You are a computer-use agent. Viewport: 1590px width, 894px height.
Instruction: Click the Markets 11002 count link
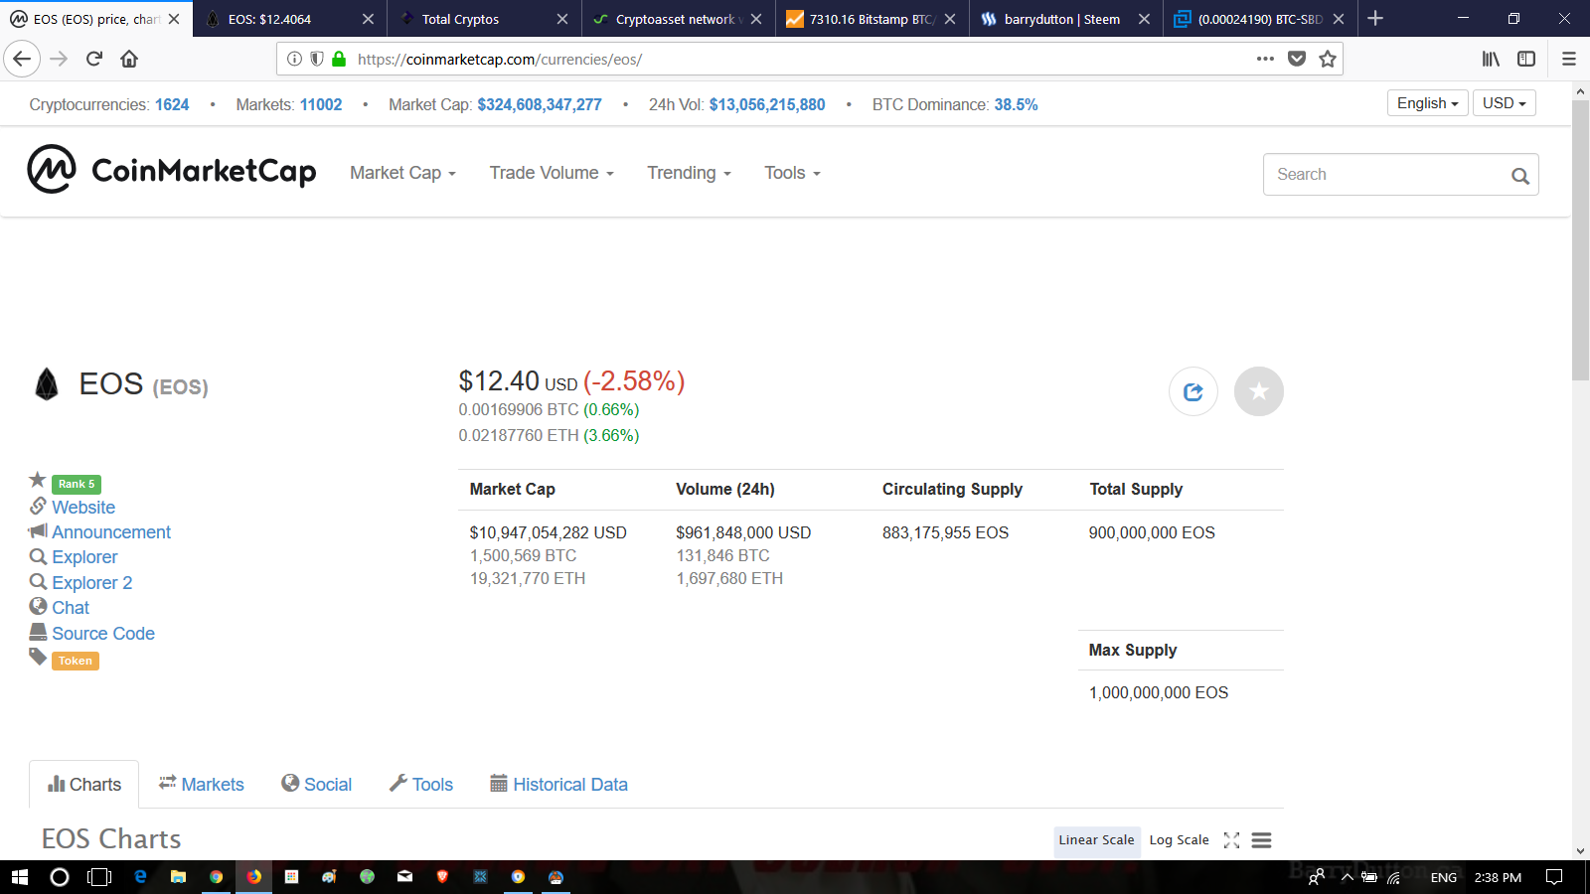(x=321, y=104)
